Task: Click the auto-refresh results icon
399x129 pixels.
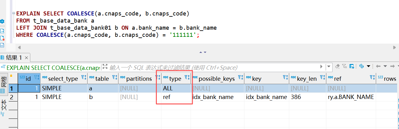Action: point(361,67)
